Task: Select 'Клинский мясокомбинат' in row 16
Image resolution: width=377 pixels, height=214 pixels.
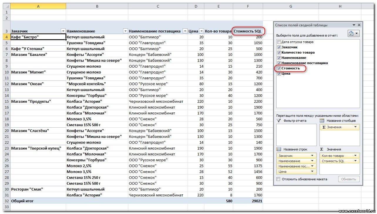Action: click(x=158, y=107)
